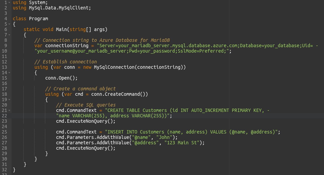324x175 pixels.
Task: Click the conn.Open() statement
Action: pos(61,78)
